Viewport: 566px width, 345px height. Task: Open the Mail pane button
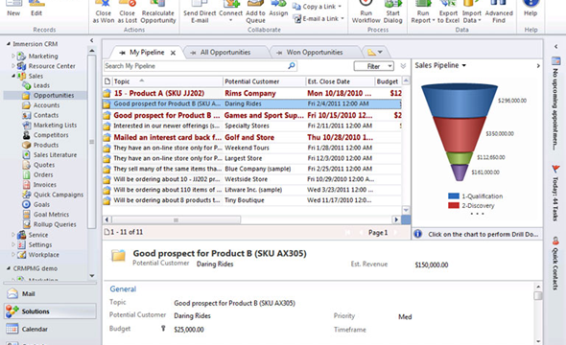coord(51,294)
